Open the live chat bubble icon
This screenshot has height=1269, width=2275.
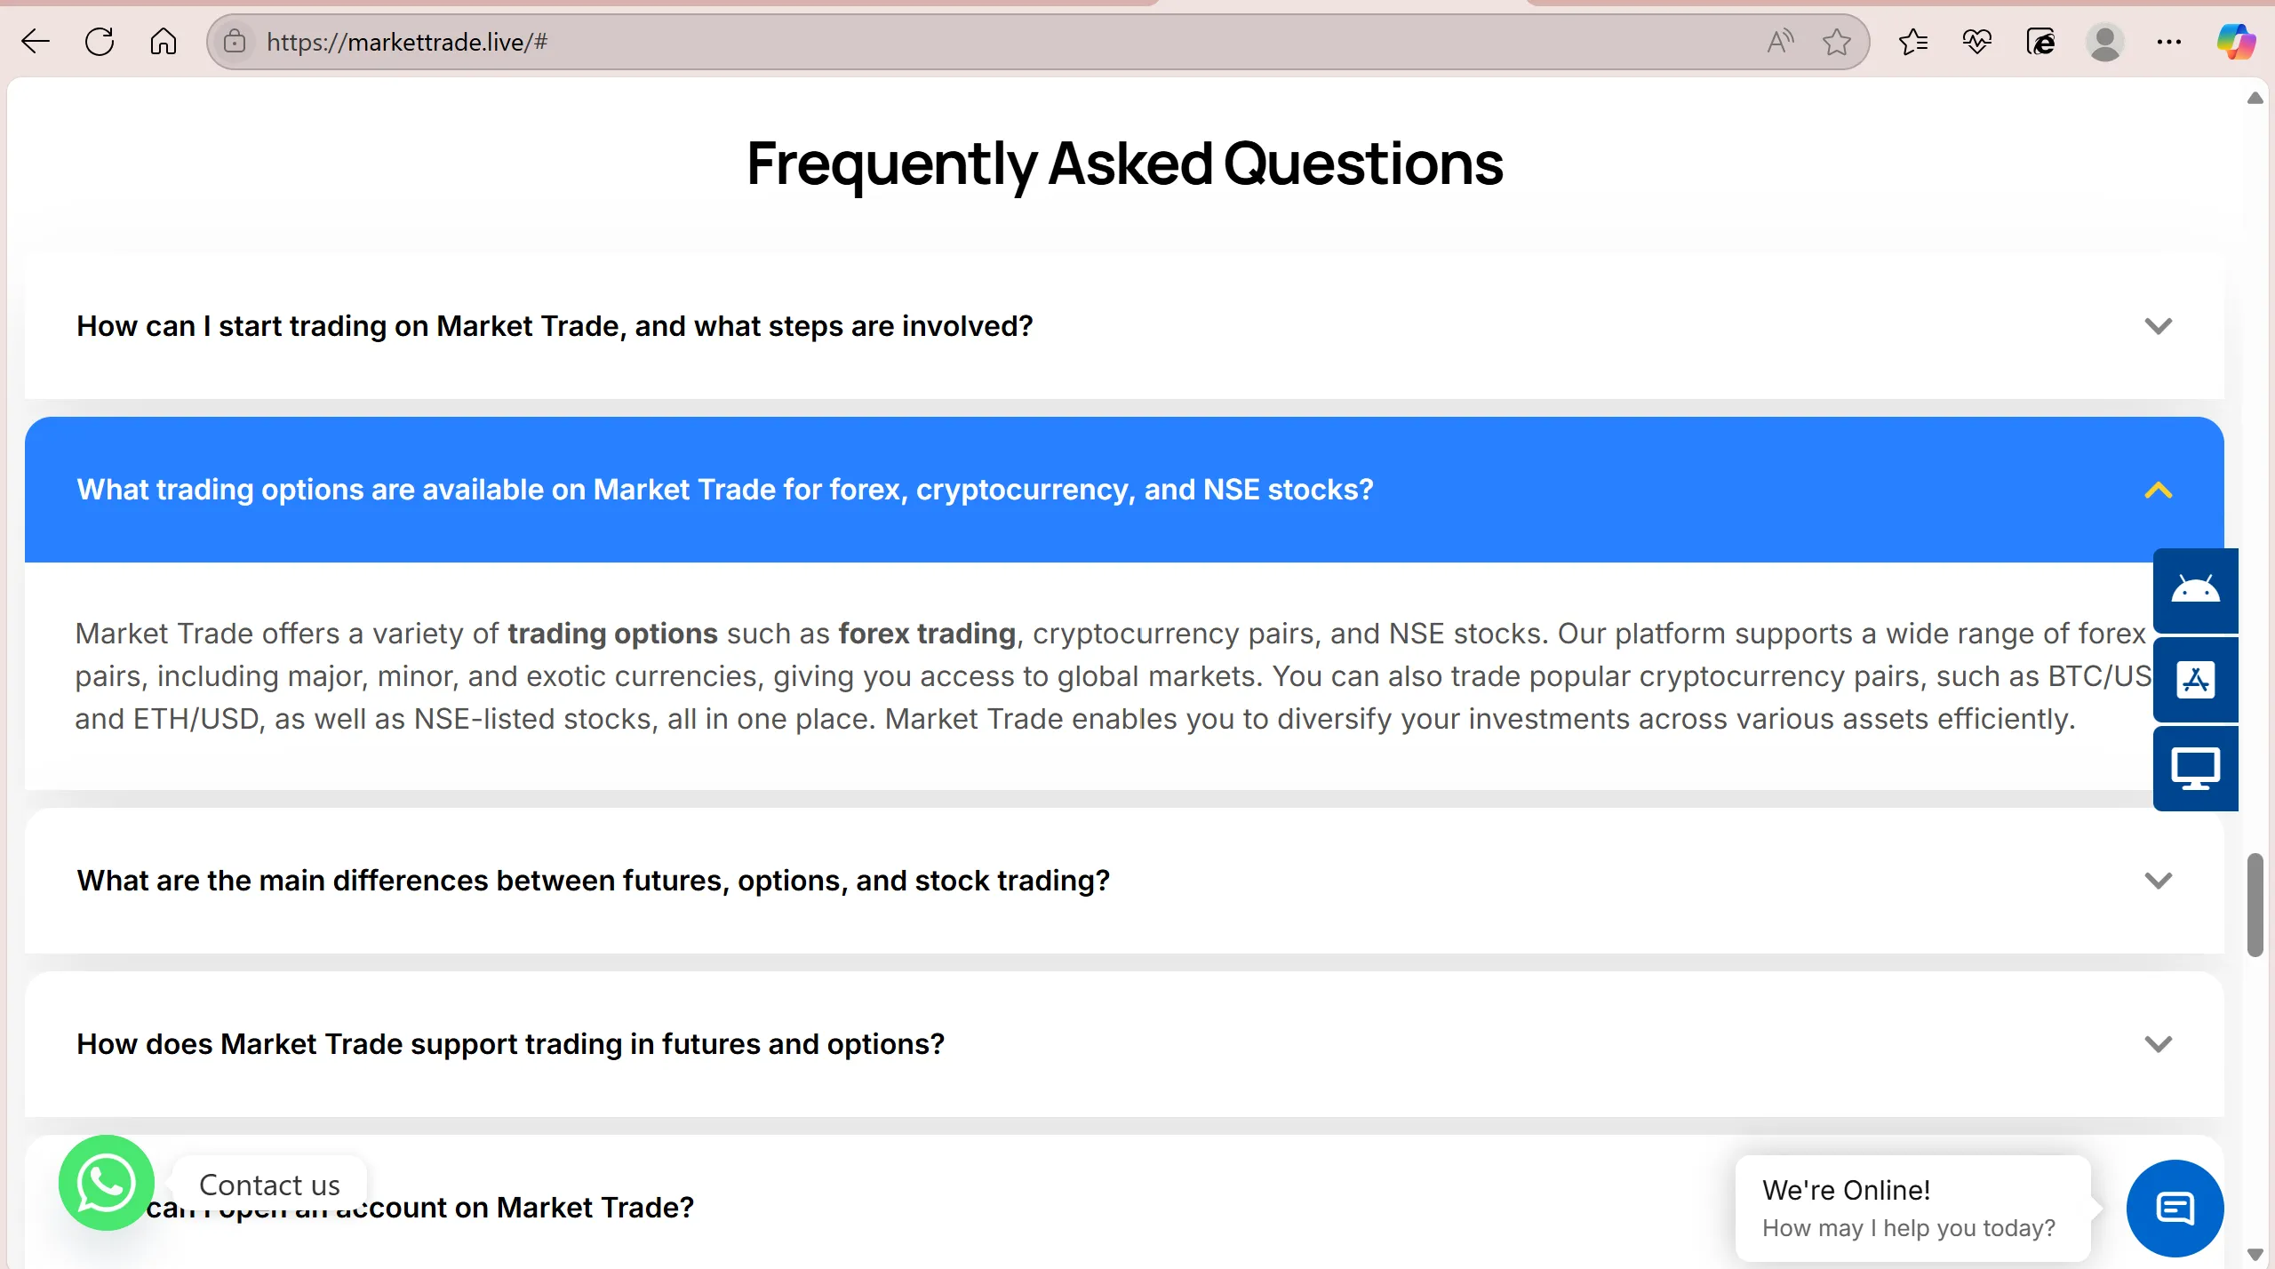(x=2175, y=1209)
